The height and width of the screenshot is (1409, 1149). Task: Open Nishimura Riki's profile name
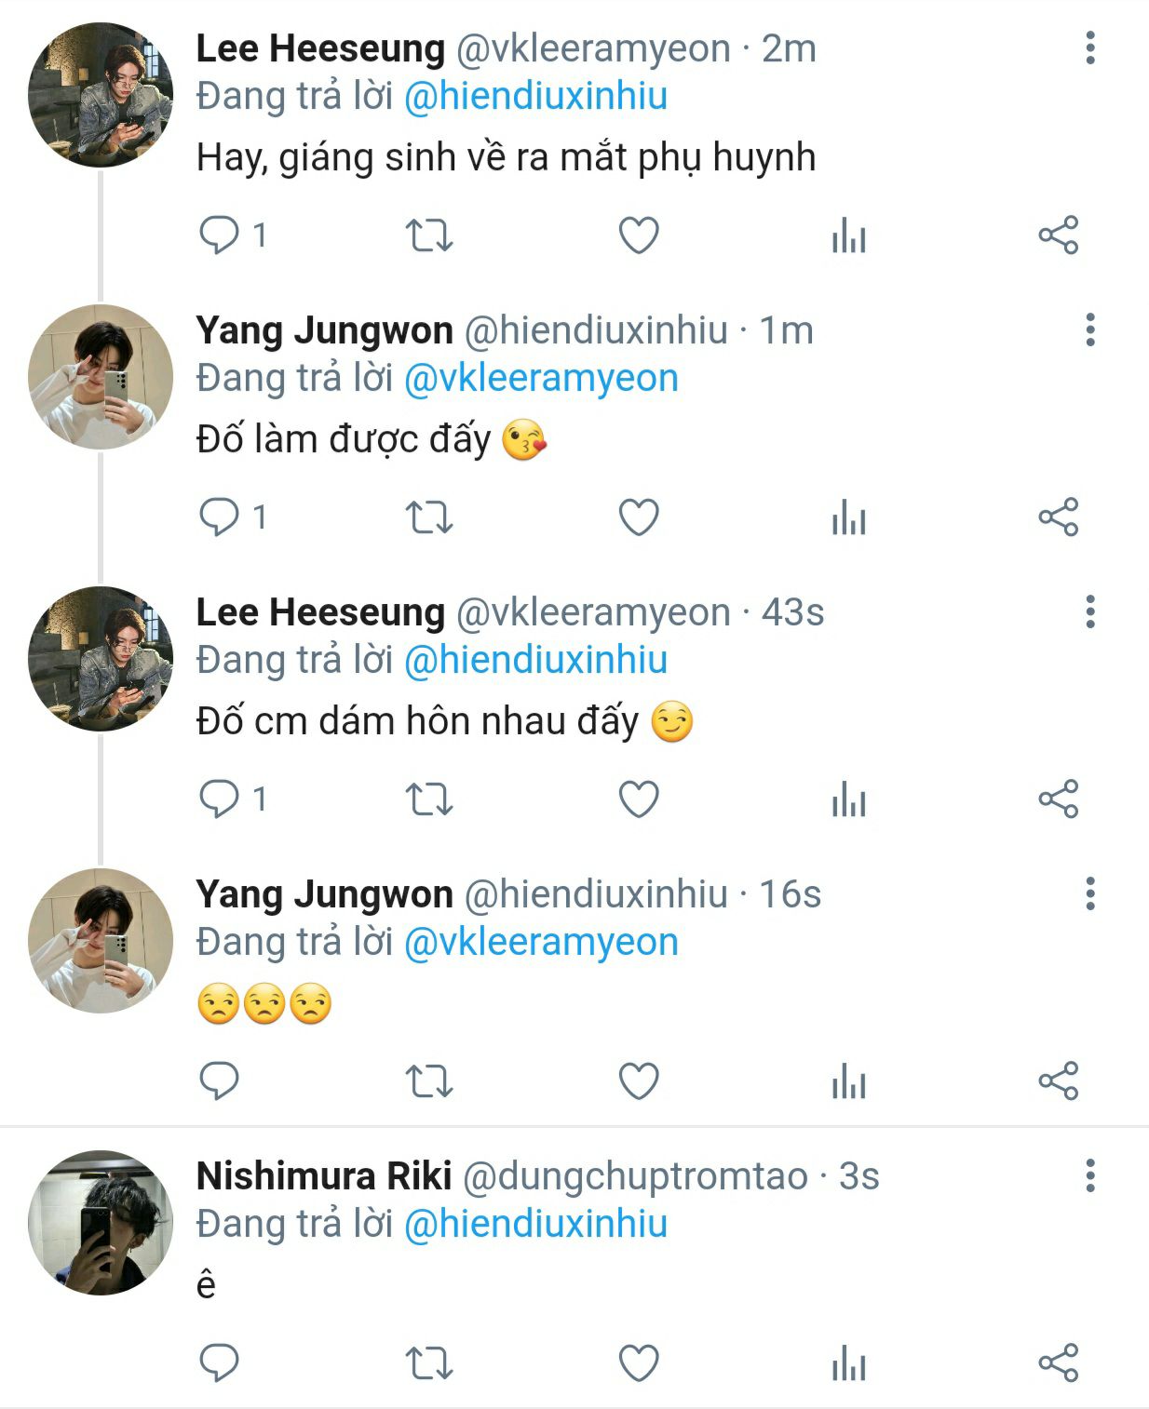[324, 1176]
